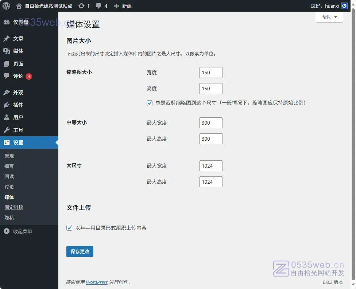The height and width of the screenshot is (289, 356).
Task: Open the Plugins plug icon
Action: (7, 105)
